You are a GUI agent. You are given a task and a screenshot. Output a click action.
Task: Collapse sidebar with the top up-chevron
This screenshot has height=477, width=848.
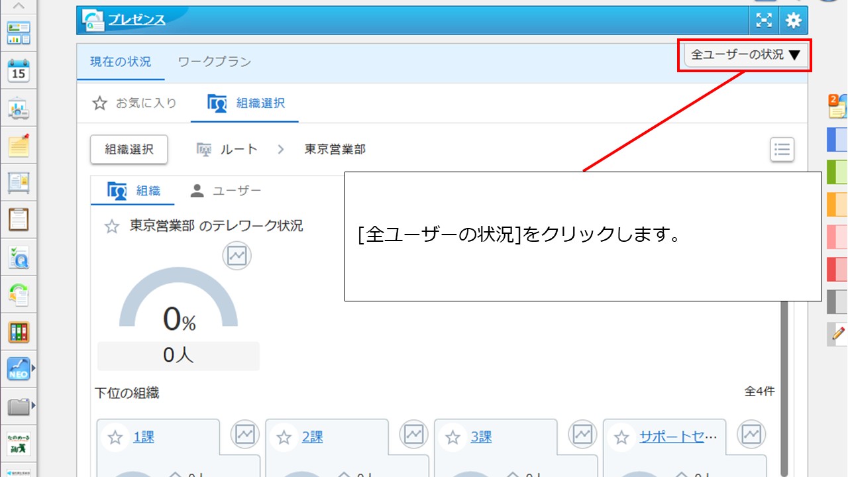[x=19, y=6]
